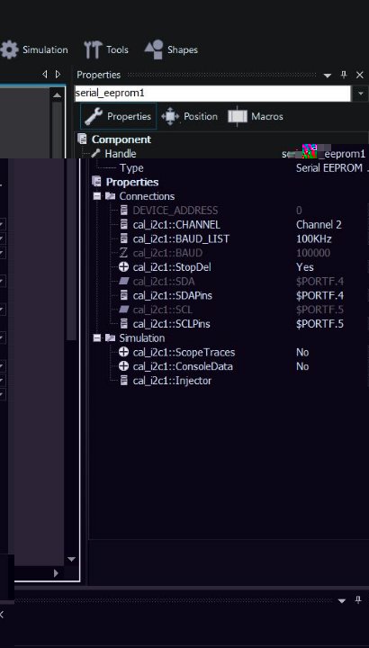Click left panel scroll up arrow
Screen dimensions: 369x648
(x=57, y=96)
